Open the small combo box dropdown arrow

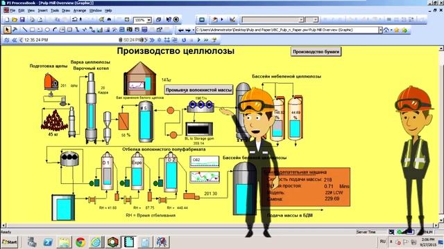click(316, 20)
